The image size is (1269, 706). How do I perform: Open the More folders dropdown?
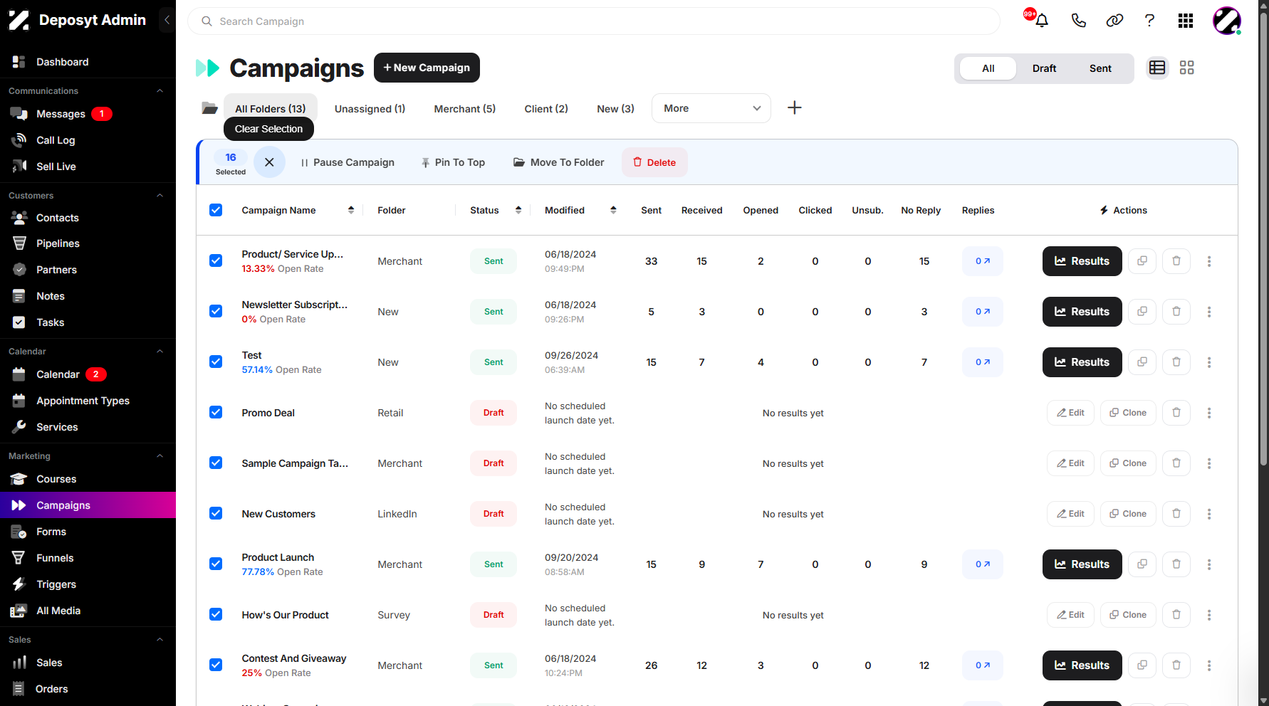pyautogui.click(x=711, y=108)
